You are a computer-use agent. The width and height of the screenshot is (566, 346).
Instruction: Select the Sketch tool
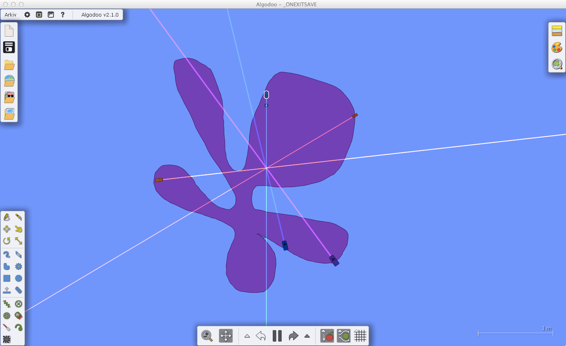7,217
